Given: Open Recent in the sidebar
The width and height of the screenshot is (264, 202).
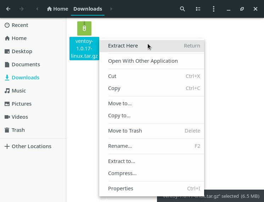Looking at the screenshot, I should coord(33,25).
